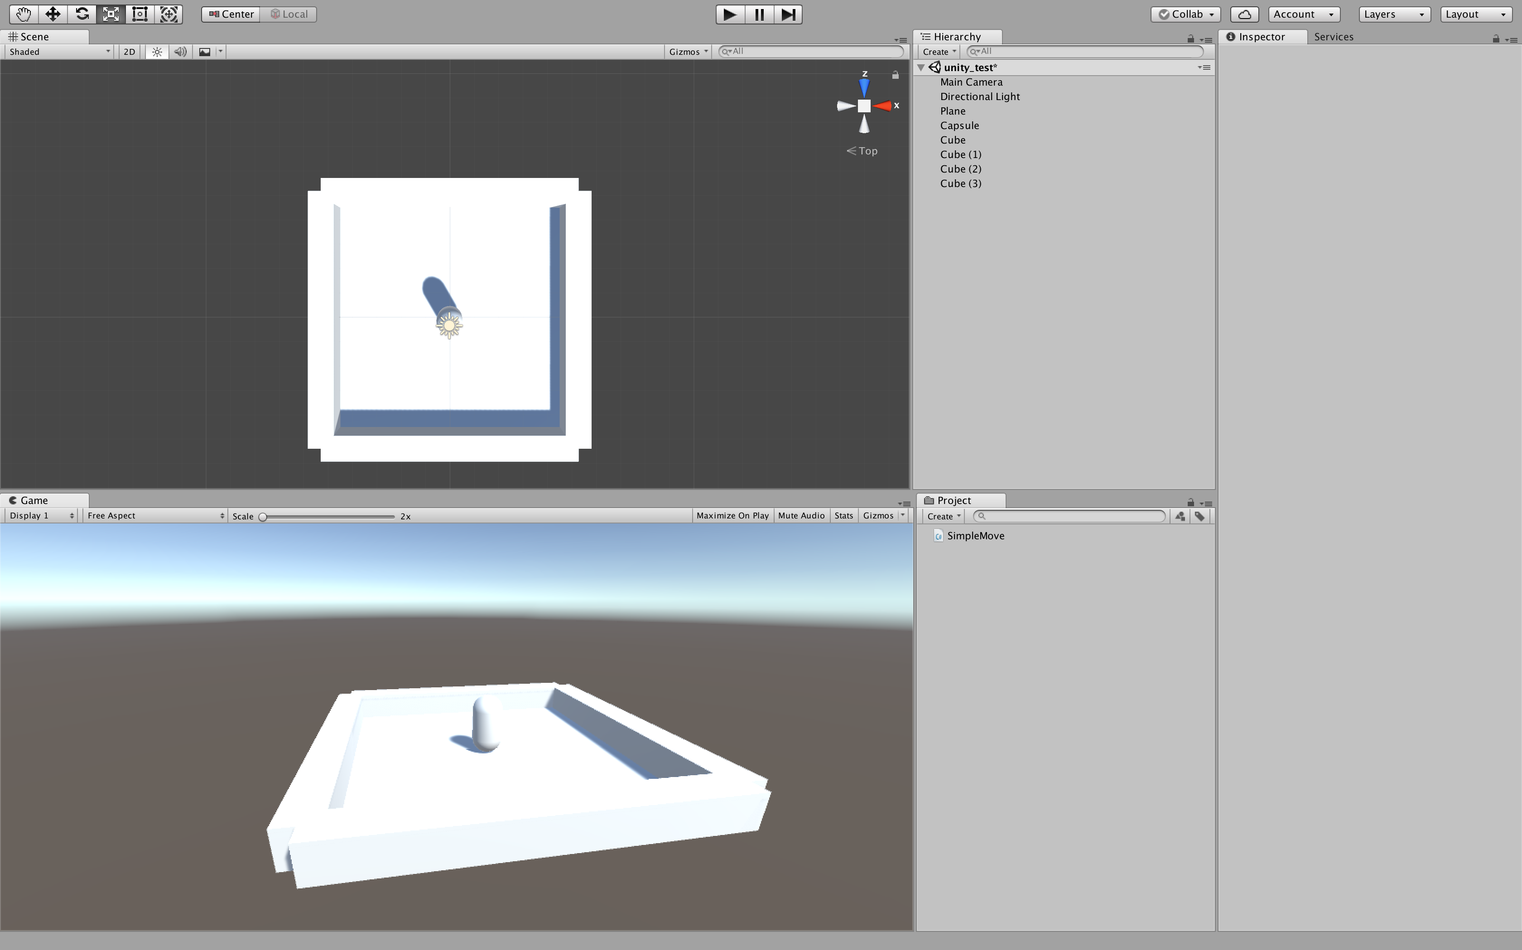Image resolution: width=1522 pixels, height=950 pixels.
Task: Select Plane in Hierarchy
Action: [953, 111]
